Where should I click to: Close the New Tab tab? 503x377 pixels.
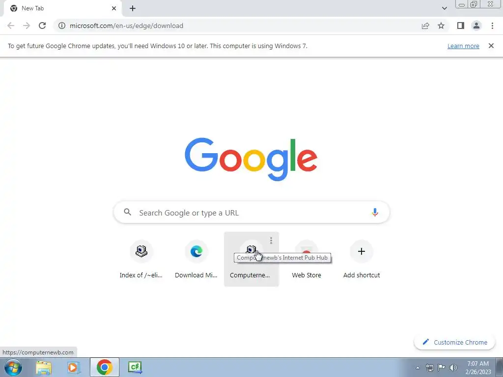coord(114,8)
